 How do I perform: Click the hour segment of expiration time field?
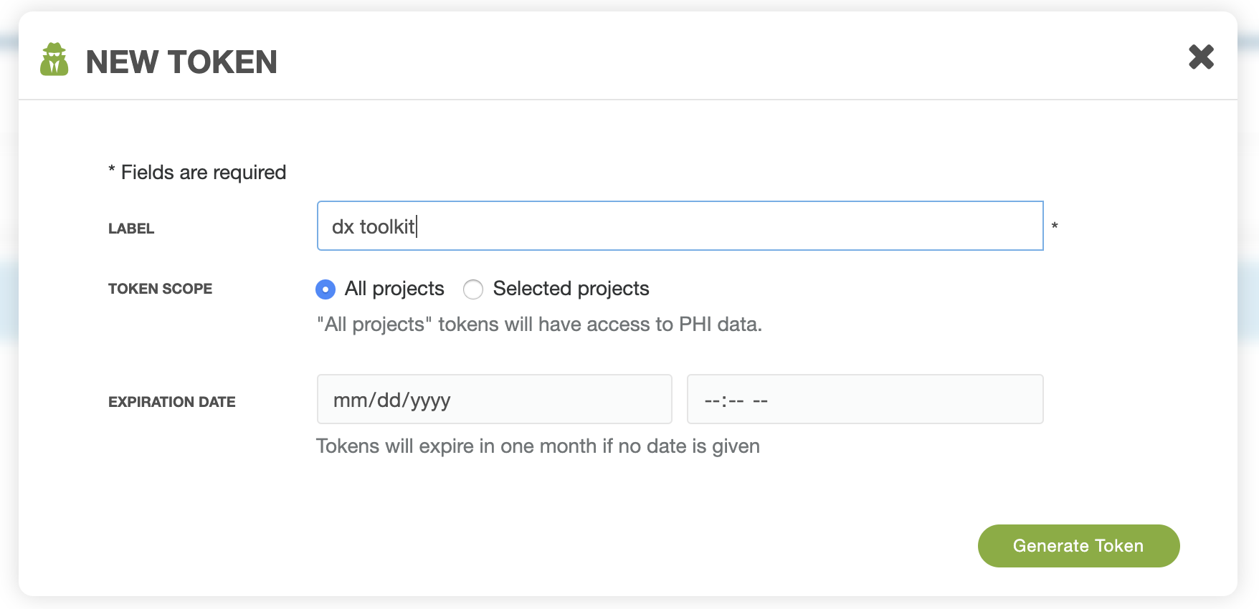point(713,401)
